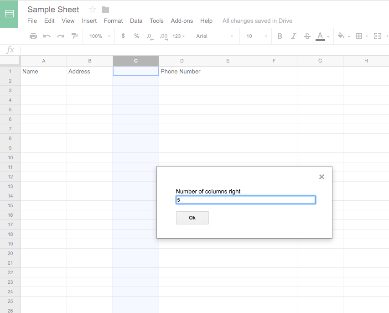Toggle strikethrough formatting

307,36
